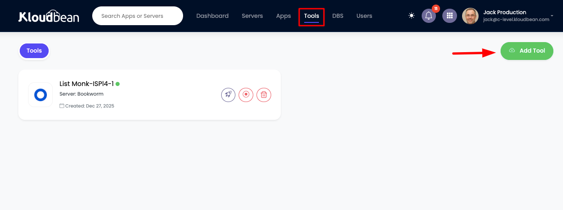563x210 pixels.
Task: Open the Servers menu
Action: point(252,16)
